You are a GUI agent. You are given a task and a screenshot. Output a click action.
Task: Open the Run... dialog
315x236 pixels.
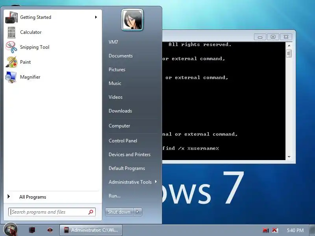pyautogui.click(x=115, y=195)
